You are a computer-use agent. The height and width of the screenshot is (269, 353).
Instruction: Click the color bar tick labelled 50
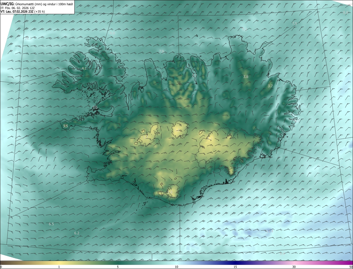pyautogui.click(x=351, y=267)
